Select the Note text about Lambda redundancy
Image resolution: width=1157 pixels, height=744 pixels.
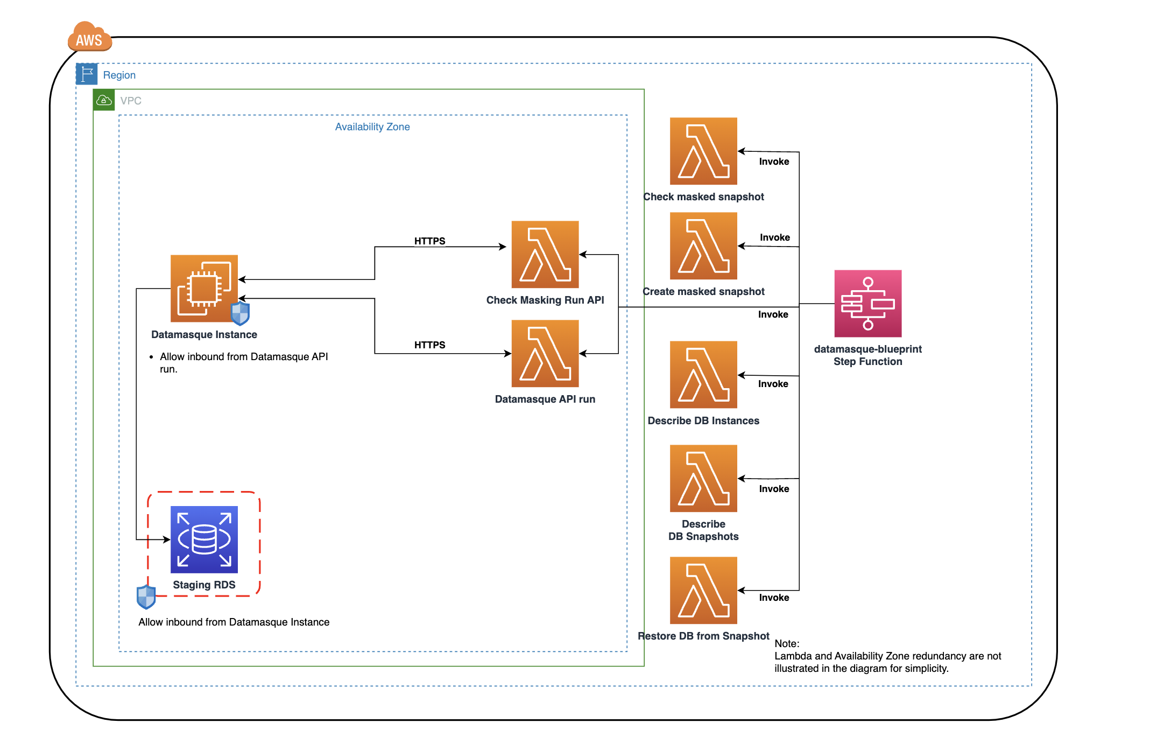(887, 656)
